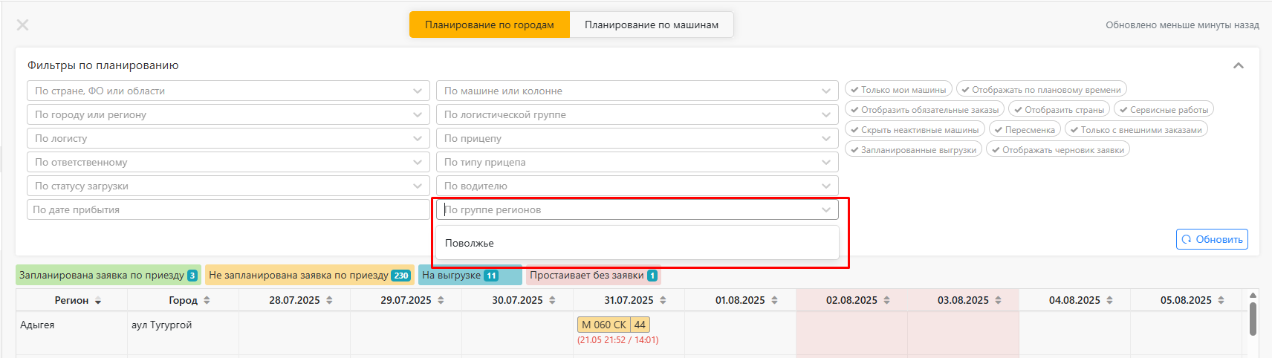Toggle the 'Только мои машины' filter
Image resolution: width=1272 pixels, height=358 pixels.
[898, 90]
